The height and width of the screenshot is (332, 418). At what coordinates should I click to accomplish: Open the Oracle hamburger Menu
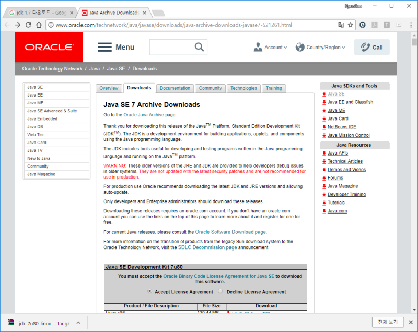click(104, 47)
